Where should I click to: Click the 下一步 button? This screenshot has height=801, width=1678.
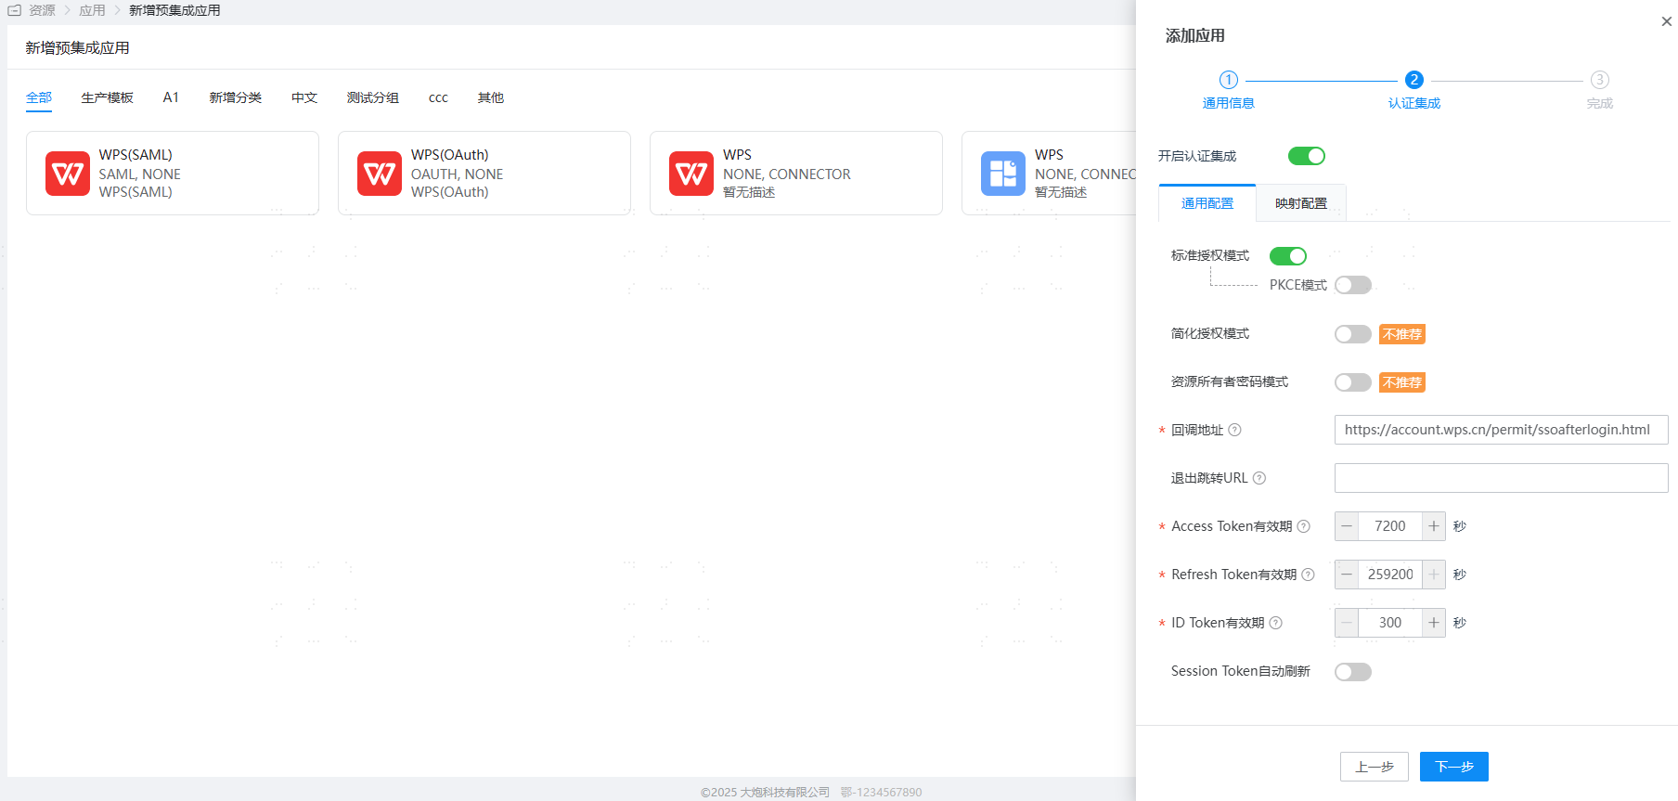coord(1453,767)
